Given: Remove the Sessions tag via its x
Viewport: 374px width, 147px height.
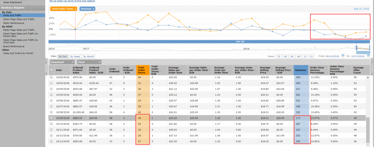Looking at the screenshot, I should 93,9.
